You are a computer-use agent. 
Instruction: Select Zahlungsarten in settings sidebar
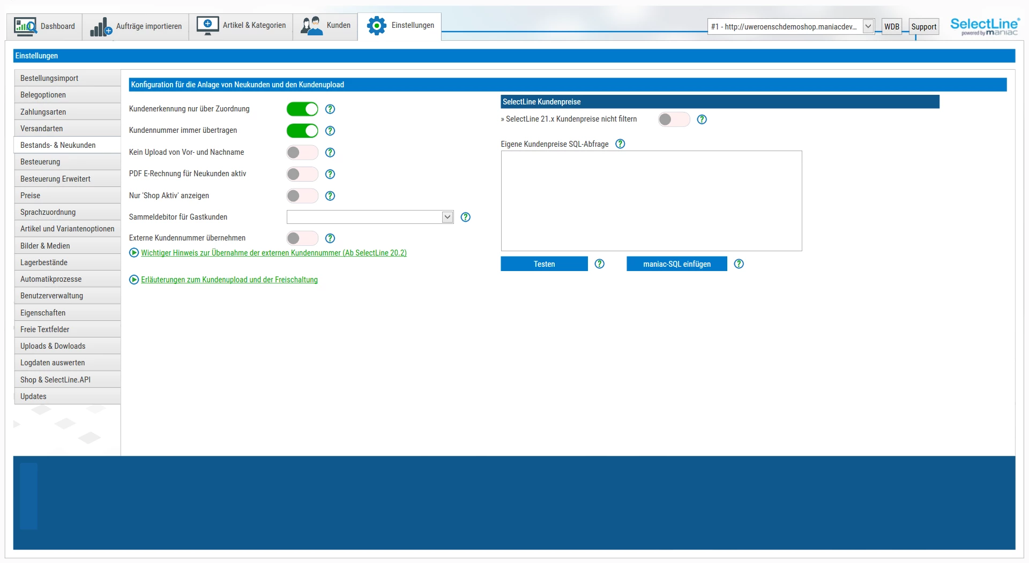pos(68,112)
